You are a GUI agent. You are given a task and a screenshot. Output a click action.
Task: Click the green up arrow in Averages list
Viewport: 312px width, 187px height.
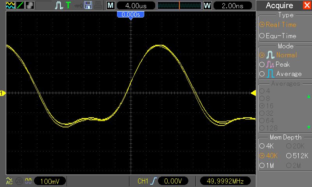[308, 97]
